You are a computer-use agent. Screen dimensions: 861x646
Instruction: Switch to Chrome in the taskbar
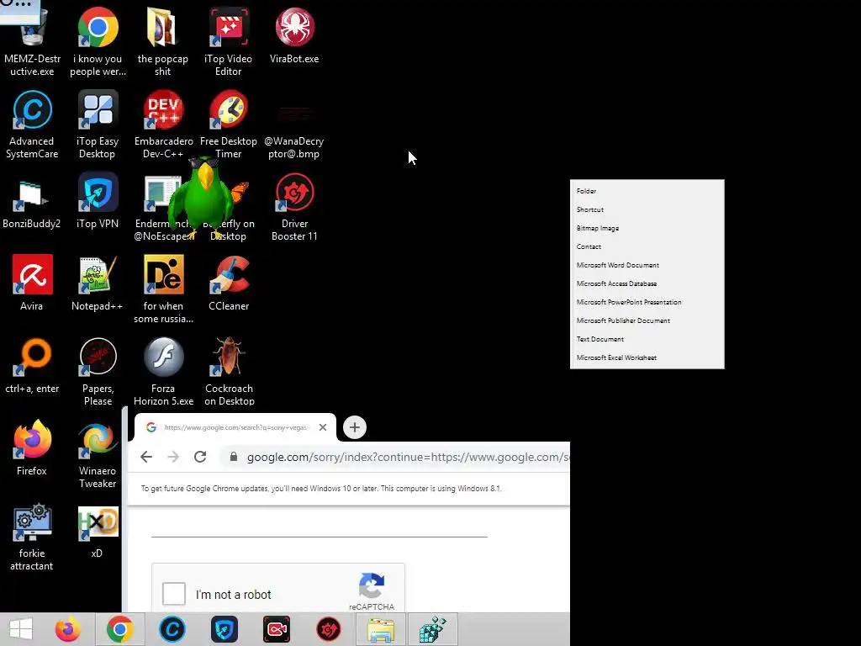[x=119, y=629]
